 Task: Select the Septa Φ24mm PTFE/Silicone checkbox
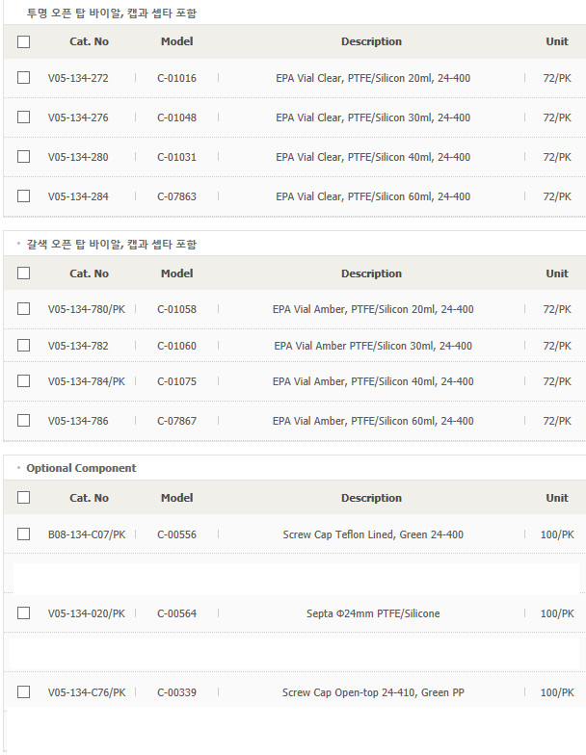click(23, 612)
